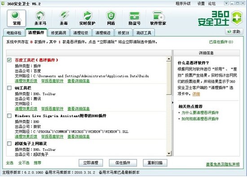Open the 已信任插件(0) link

pyautogui.click(x=221, y=42)
